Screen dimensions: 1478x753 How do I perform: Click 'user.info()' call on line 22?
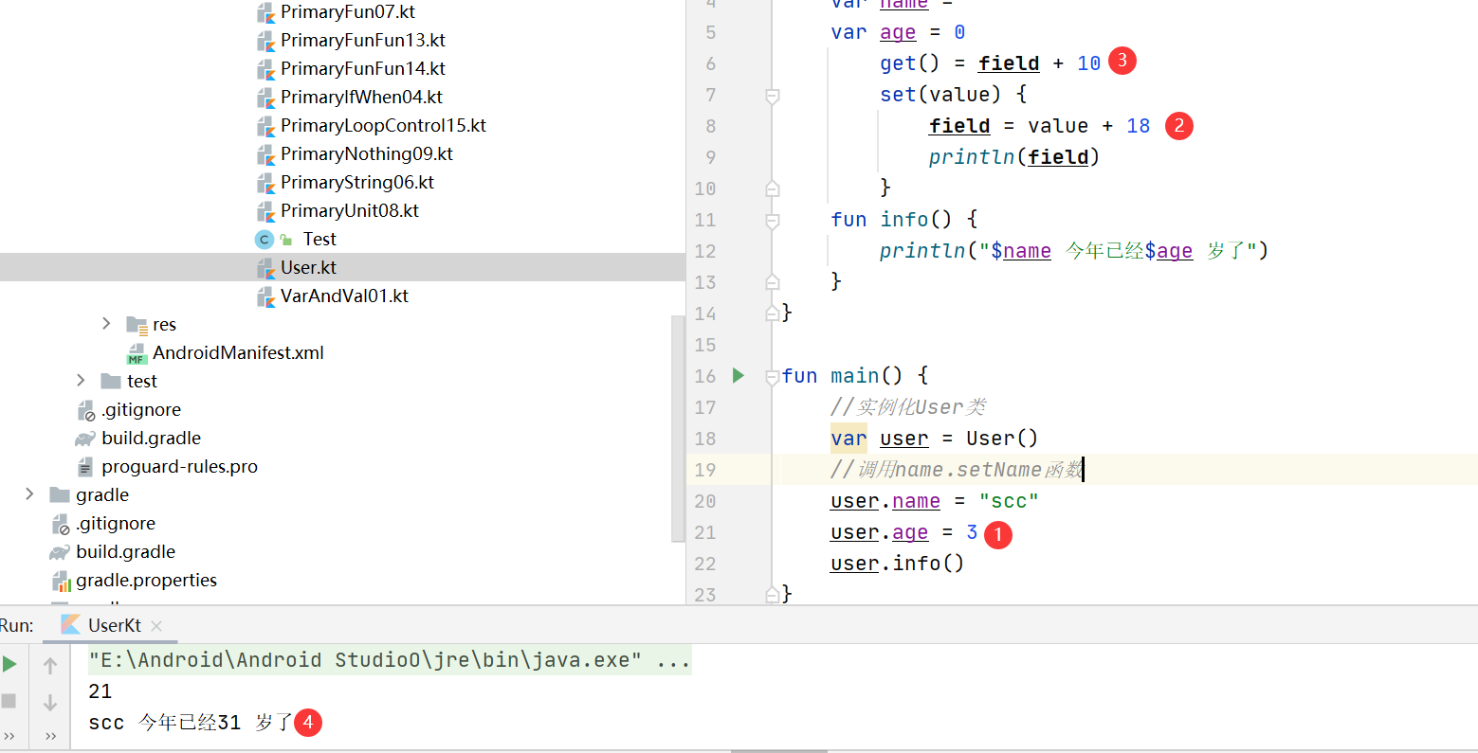[x=897, y=564]
